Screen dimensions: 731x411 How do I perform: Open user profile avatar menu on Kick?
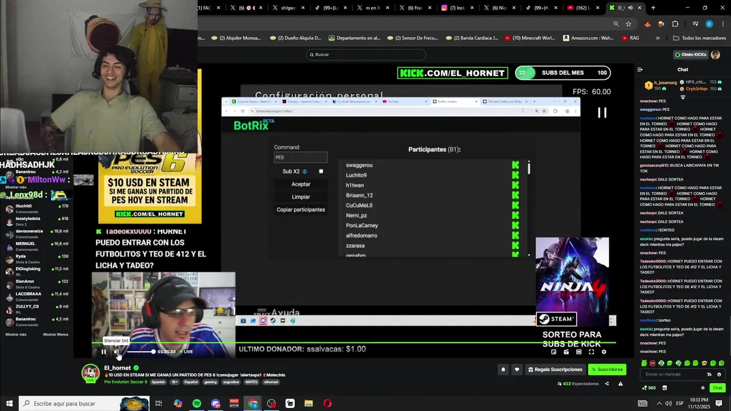(x=716, y=55)
